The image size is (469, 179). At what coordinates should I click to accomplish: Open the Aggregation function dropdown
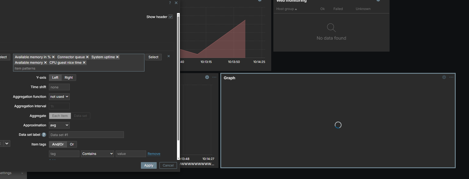point(59,97)
